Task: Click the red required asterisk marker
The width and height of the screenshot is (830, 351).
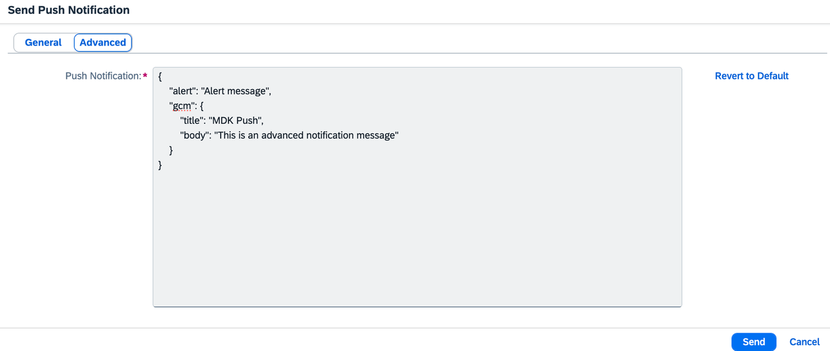Action: pos(145,76)
